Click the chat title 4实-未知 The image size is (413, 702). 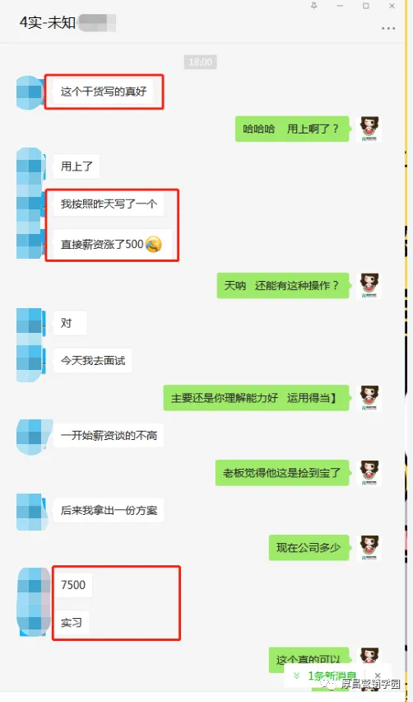[48, 22]
